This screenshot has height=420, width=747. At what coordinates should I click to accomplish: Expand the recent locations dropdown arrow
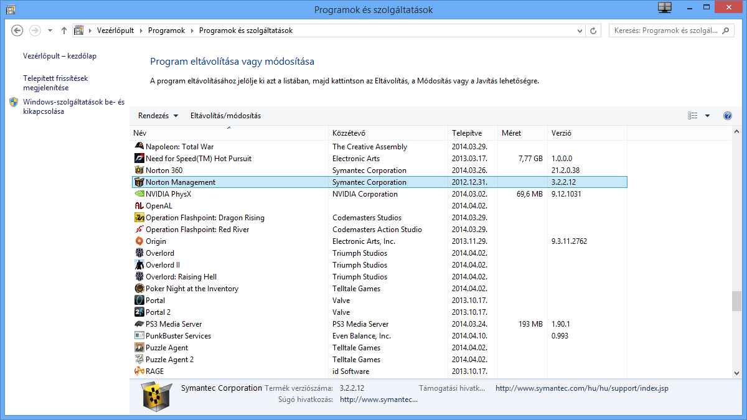[50, 30]
